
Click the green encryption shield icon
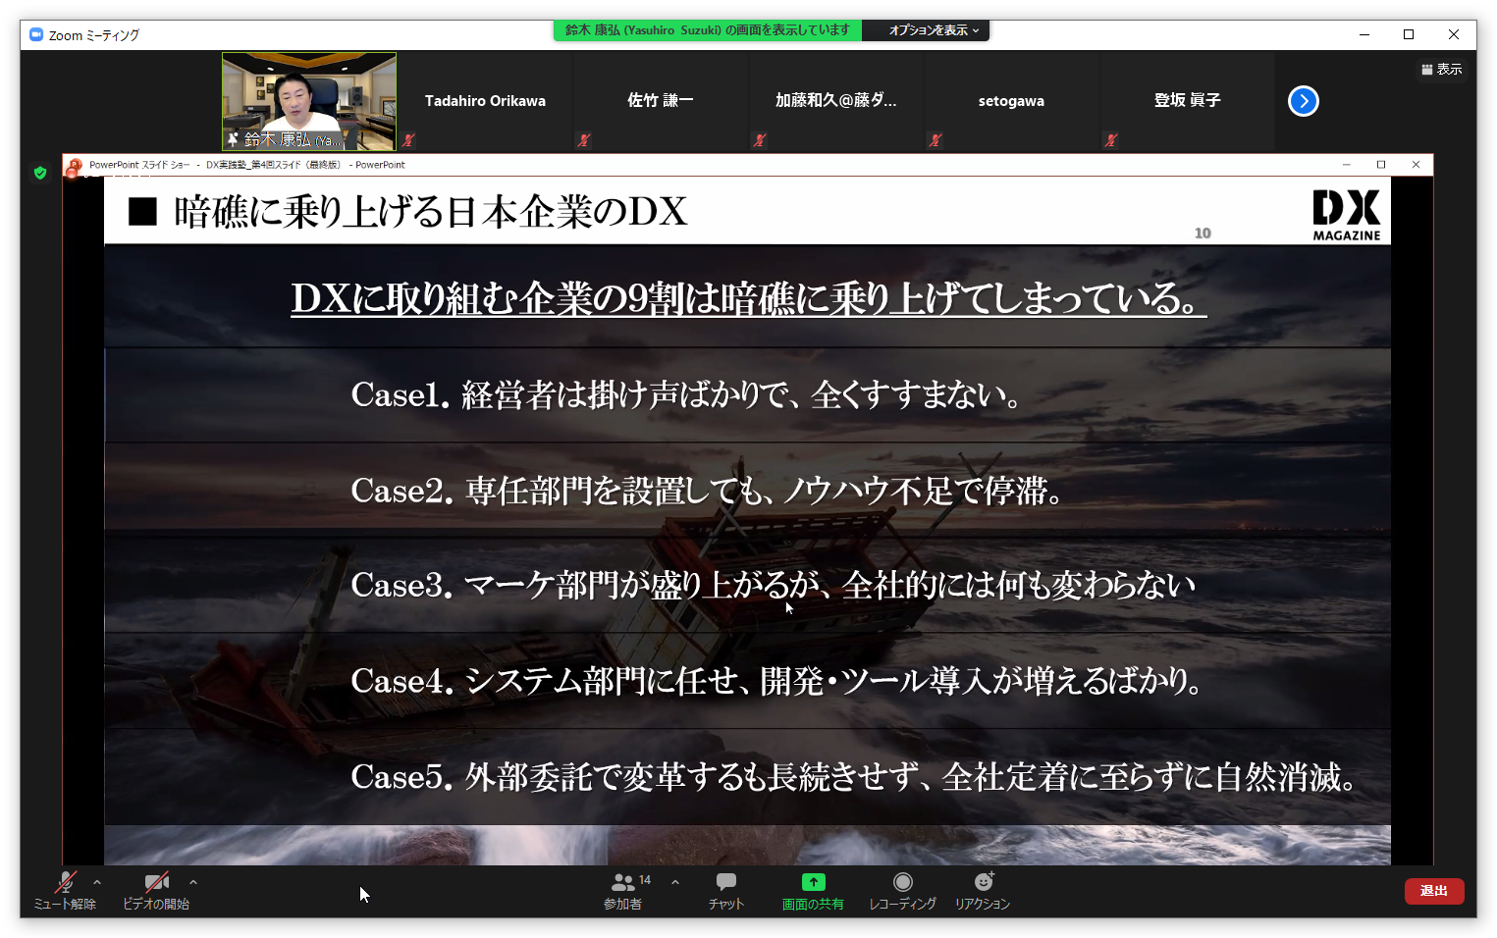(40, 173)
